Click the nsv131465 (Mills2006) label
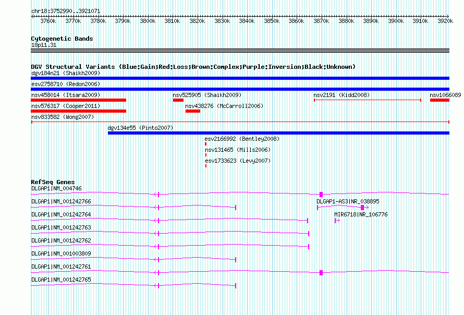The image size is (464, 315). [238, 150]
